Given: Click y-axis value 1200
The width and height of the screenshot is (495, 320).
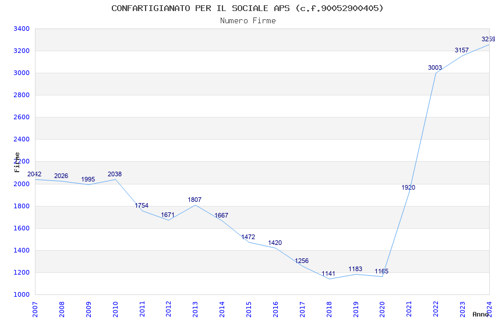Looking at the screenshot, I should click(22, 272).
